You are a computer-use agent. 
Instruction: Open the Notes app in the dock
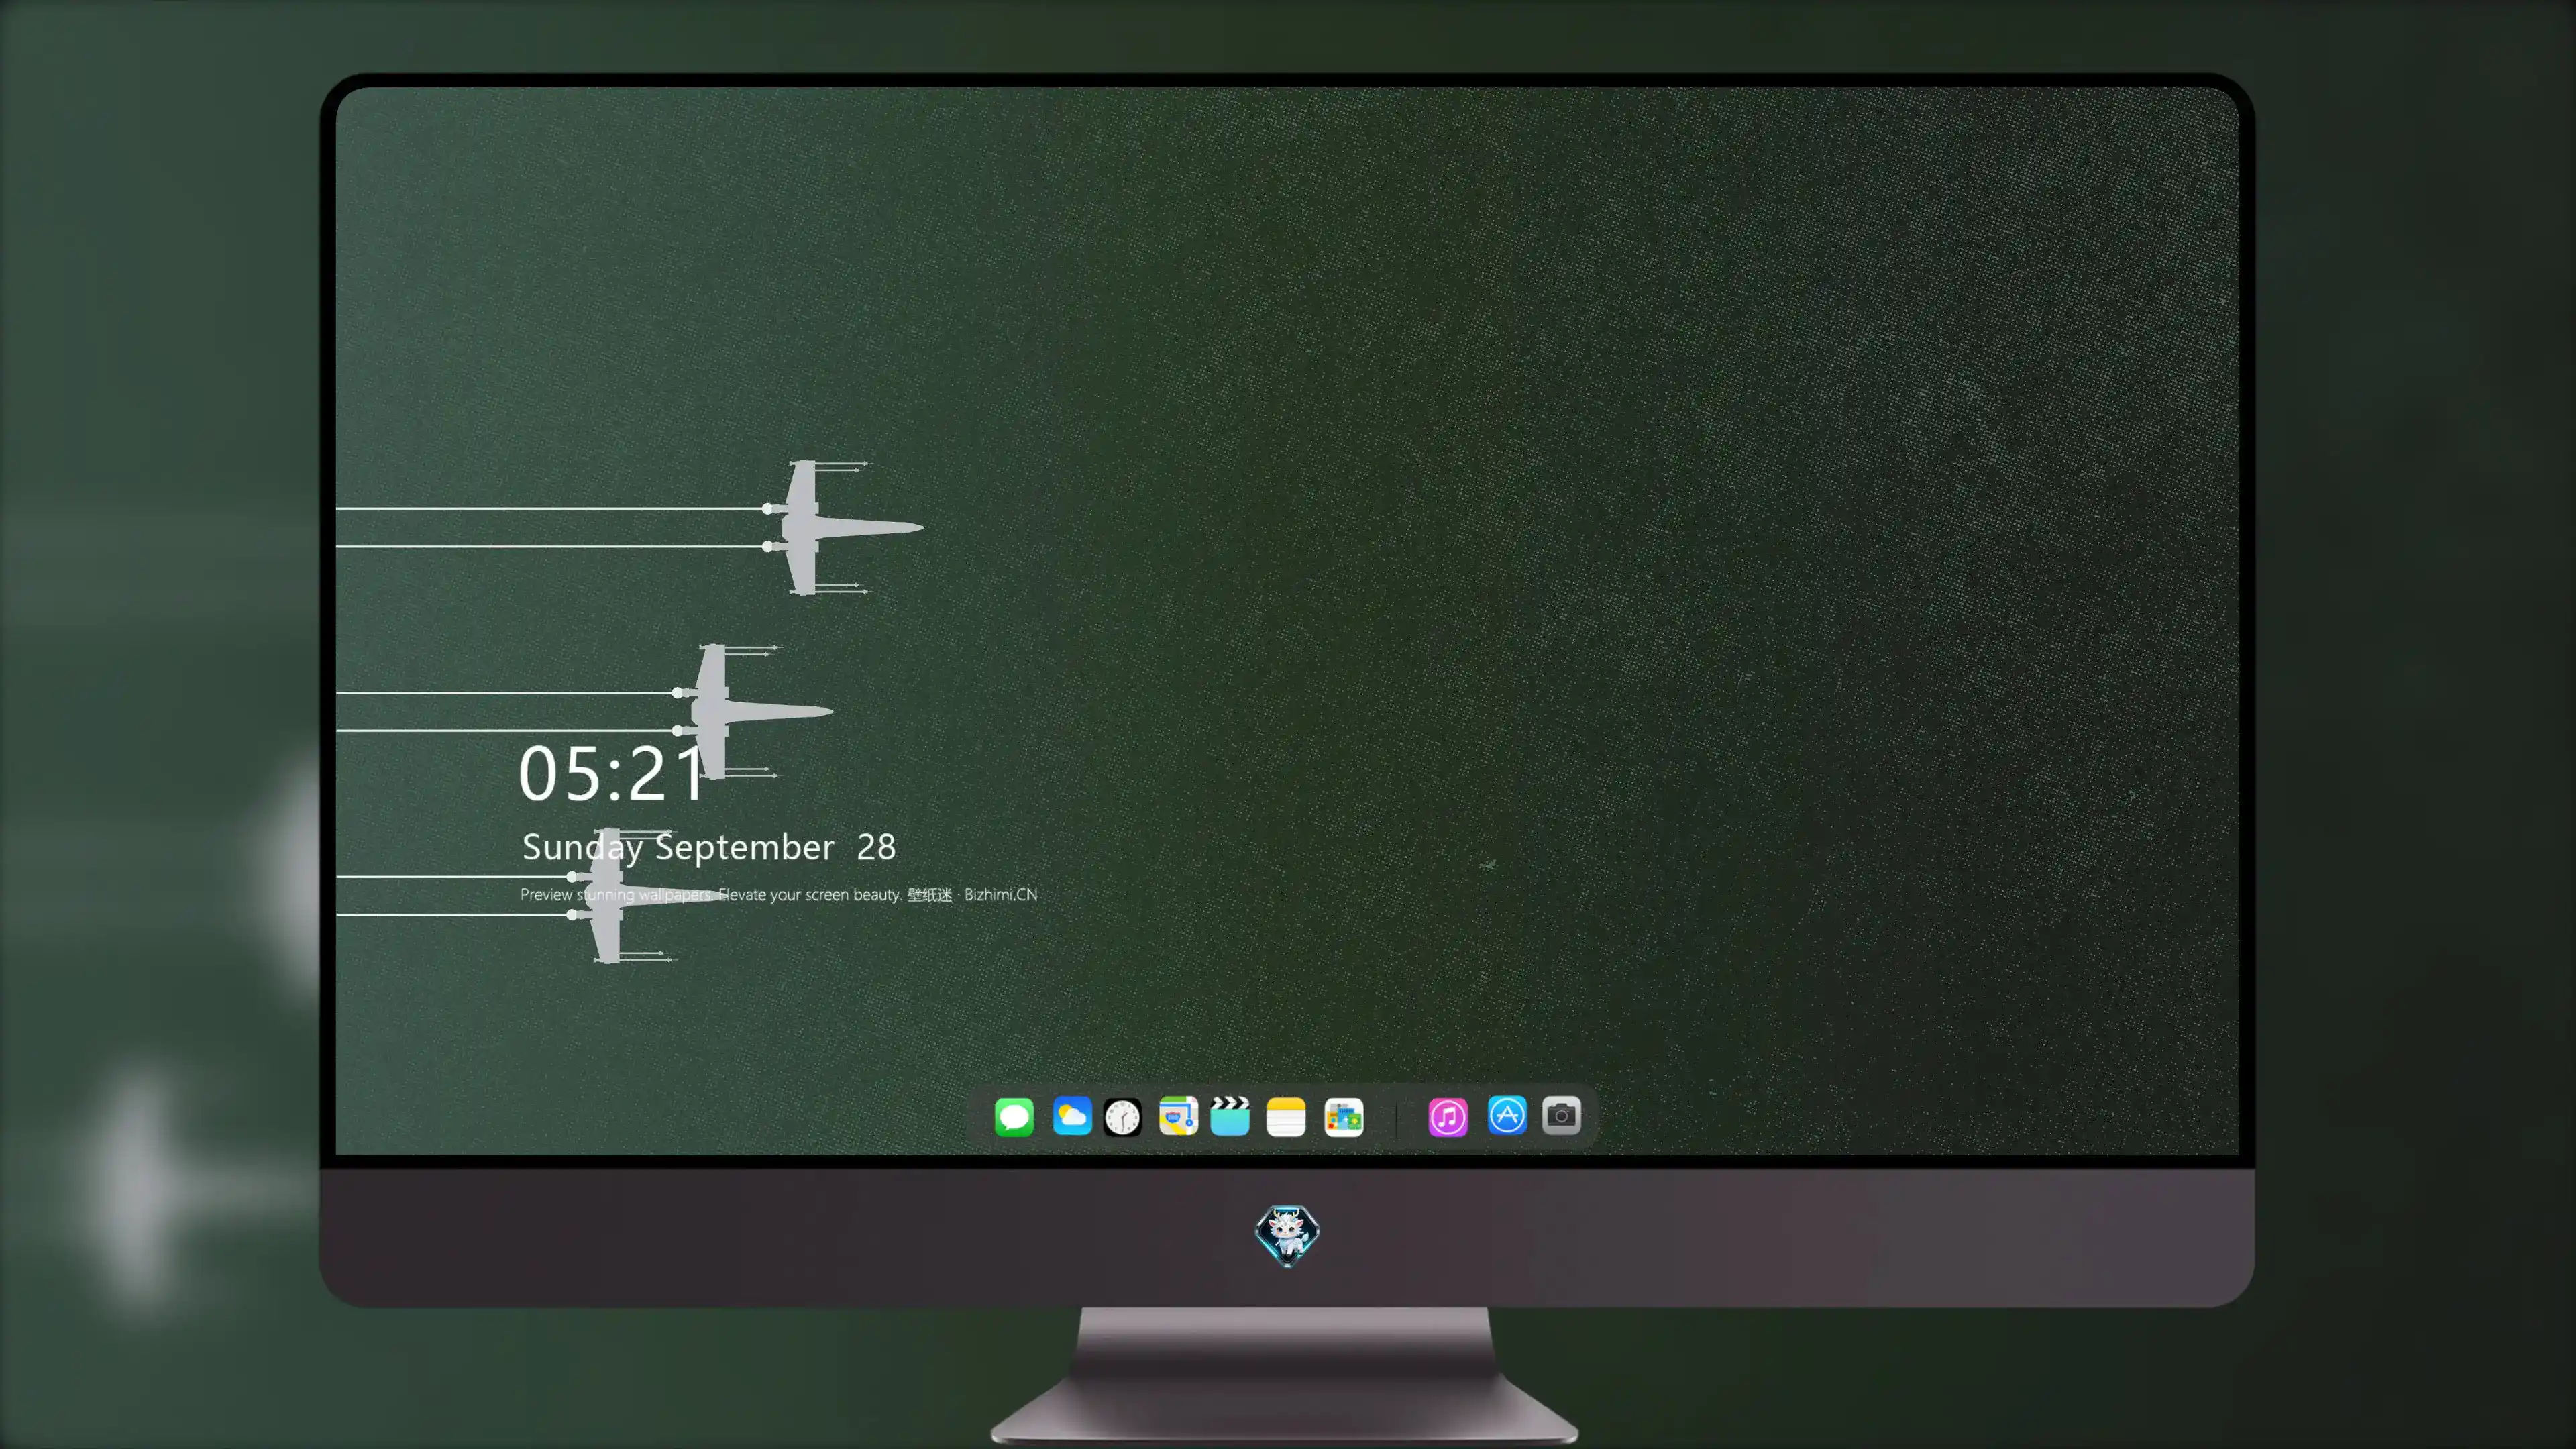[1286, 1116]
